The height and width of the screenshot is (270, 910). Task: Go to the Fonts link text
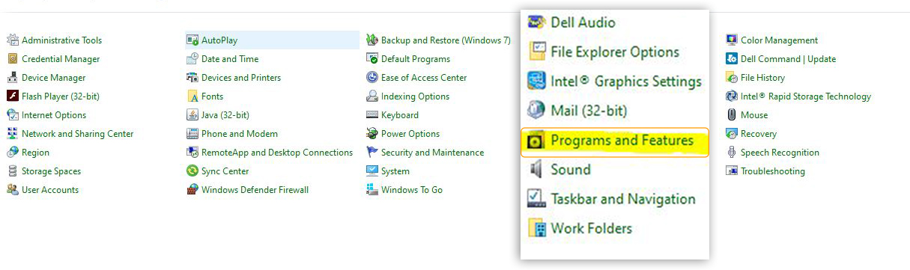tap(213, 96)
